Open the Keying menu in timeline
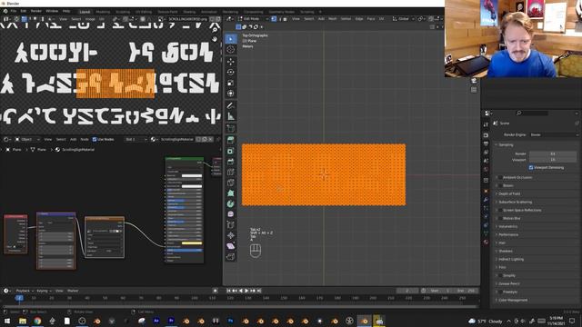Viewport: 582px width, 327px height. pos(44,291)
